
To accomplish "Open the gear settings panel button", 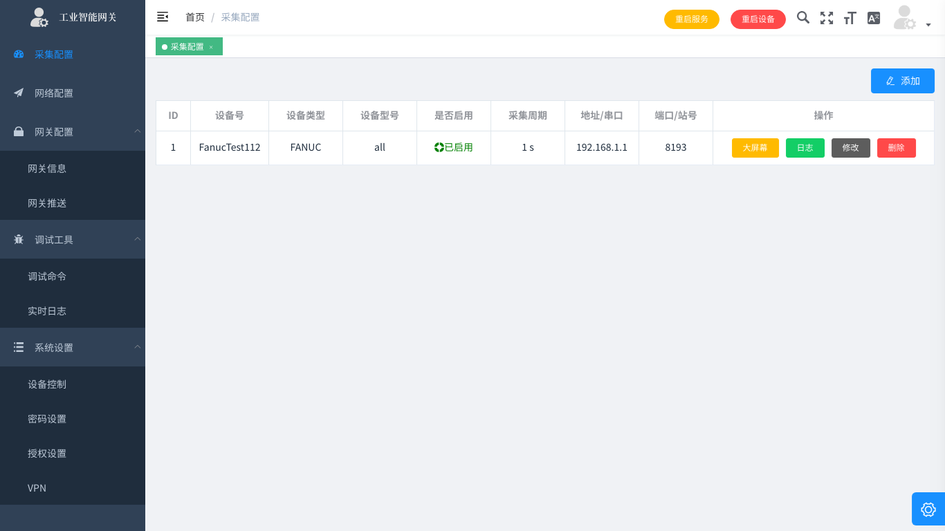I will pyautogui.click(x=928, y=510).
